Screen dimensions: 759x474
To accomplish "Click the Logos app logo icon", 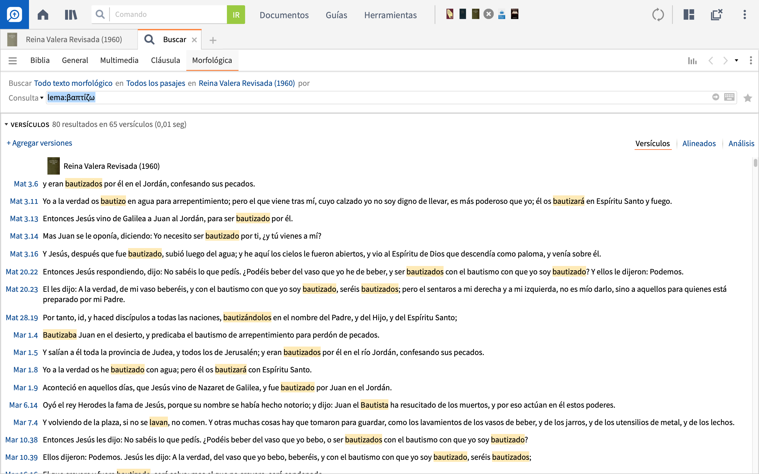I will [14, 14].
